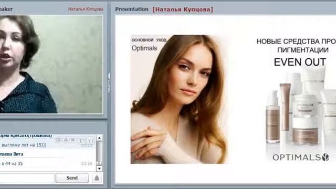Click the chat scrollbar down arrow
The image size is (336, 189).
pyautogui.click(x=99, y=169)
